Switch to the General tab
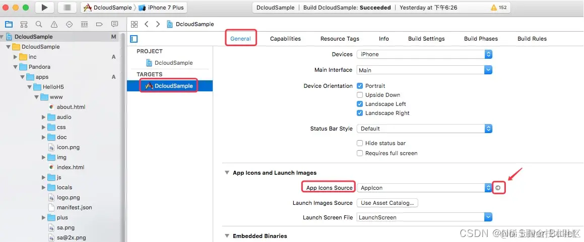The image size is (584, 242). point(240,39)
